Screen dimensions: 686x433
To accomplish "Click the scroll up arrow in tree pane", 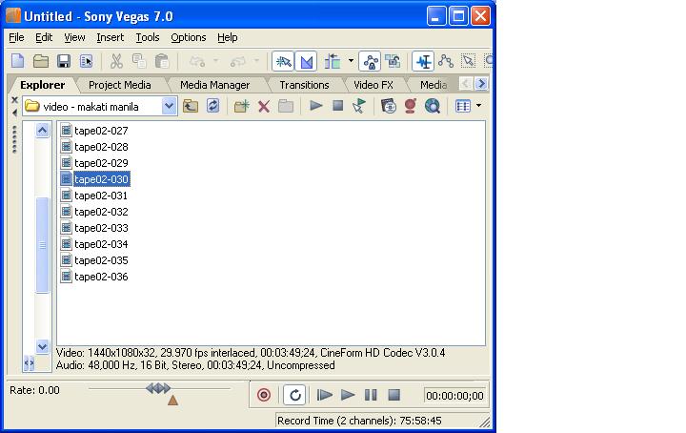I will pos(43,130).
